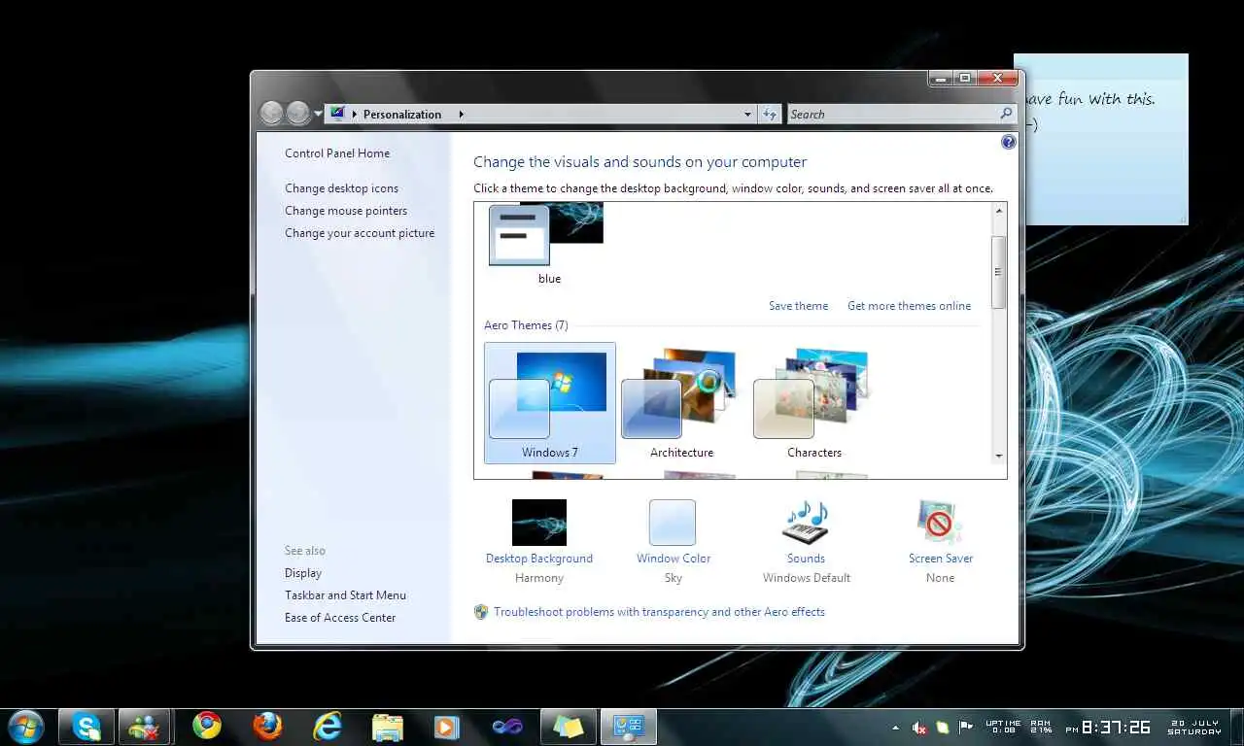Open Windows Explorer folder taskbar icon

[387, 727]
